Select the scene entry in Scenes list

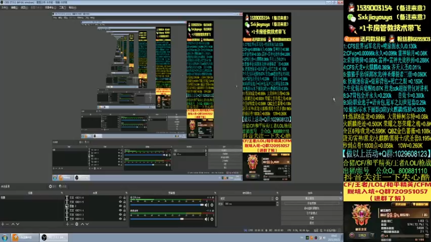pyautogui.click(x=32, y=197)
